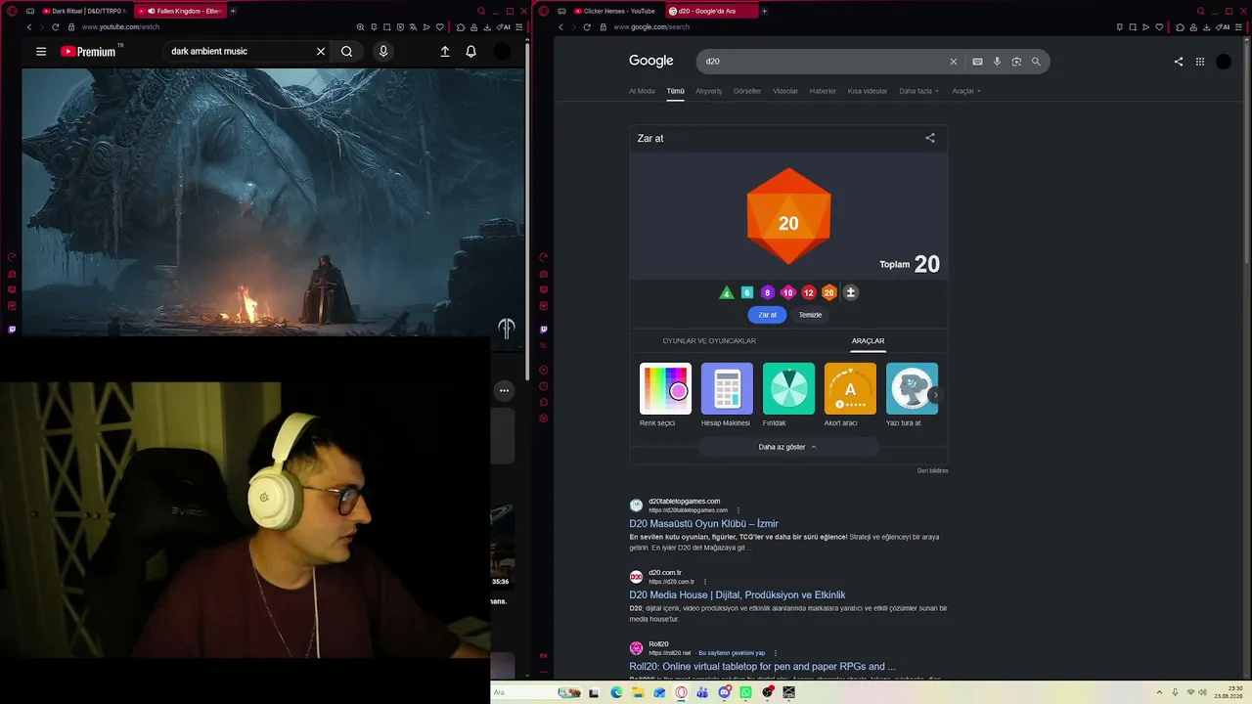Switch to the 'Dark Ritual' browser tab
The image size is (1252, 704).
[85, 11]
